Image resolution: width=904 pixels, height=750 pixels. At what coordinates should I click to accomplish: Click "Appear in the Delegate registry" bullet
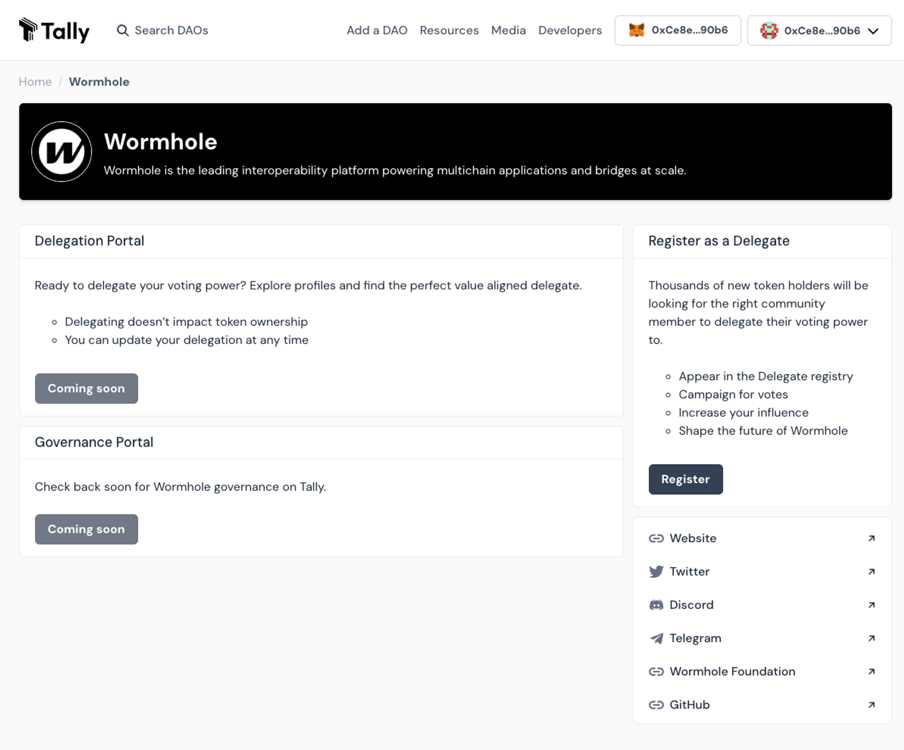766,377
